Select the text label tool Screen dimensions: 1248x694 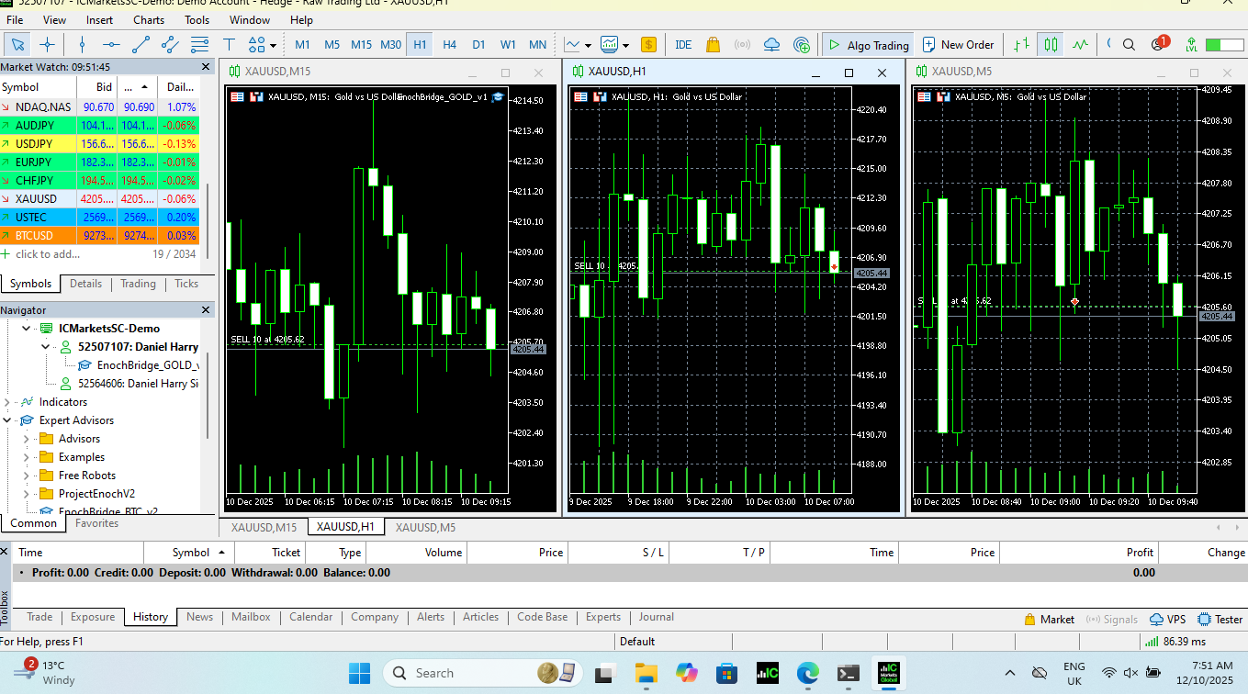[x=229, y=44]
